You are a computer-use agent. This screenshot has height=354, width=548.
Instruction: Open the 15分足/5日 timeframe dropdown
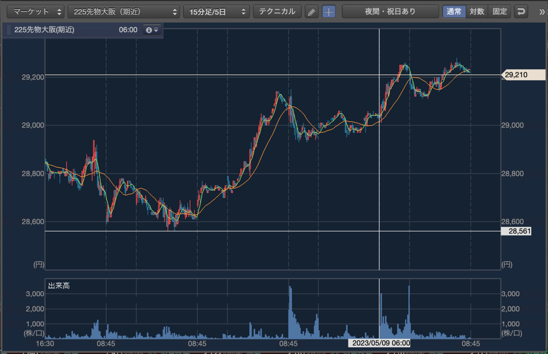216,11
